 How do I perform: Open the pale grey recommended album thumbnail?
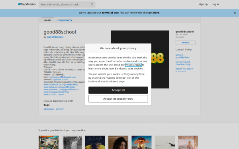pos(165,142)
